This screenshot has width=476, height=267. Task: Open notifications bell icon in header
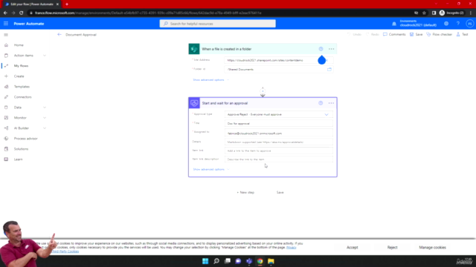click(394, 24)
